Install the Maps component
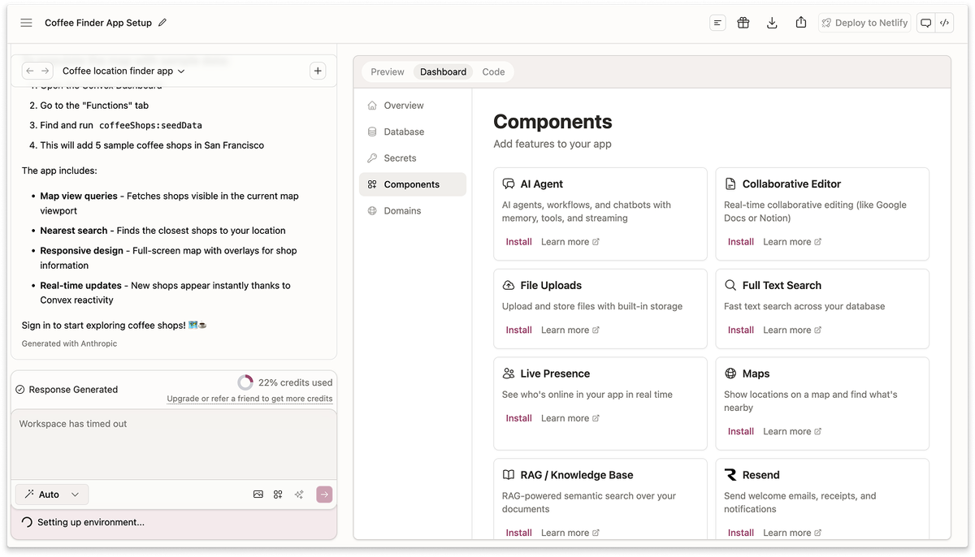This screenshot has height=557, width=975. (740, 431)
